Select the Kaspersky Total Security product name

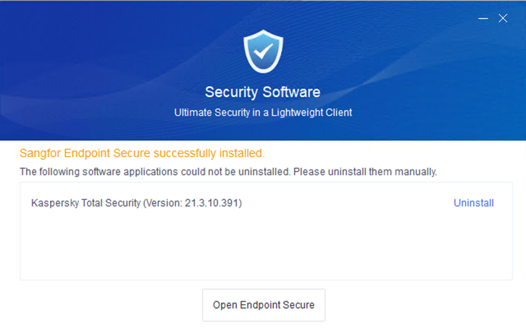point(85,203)
